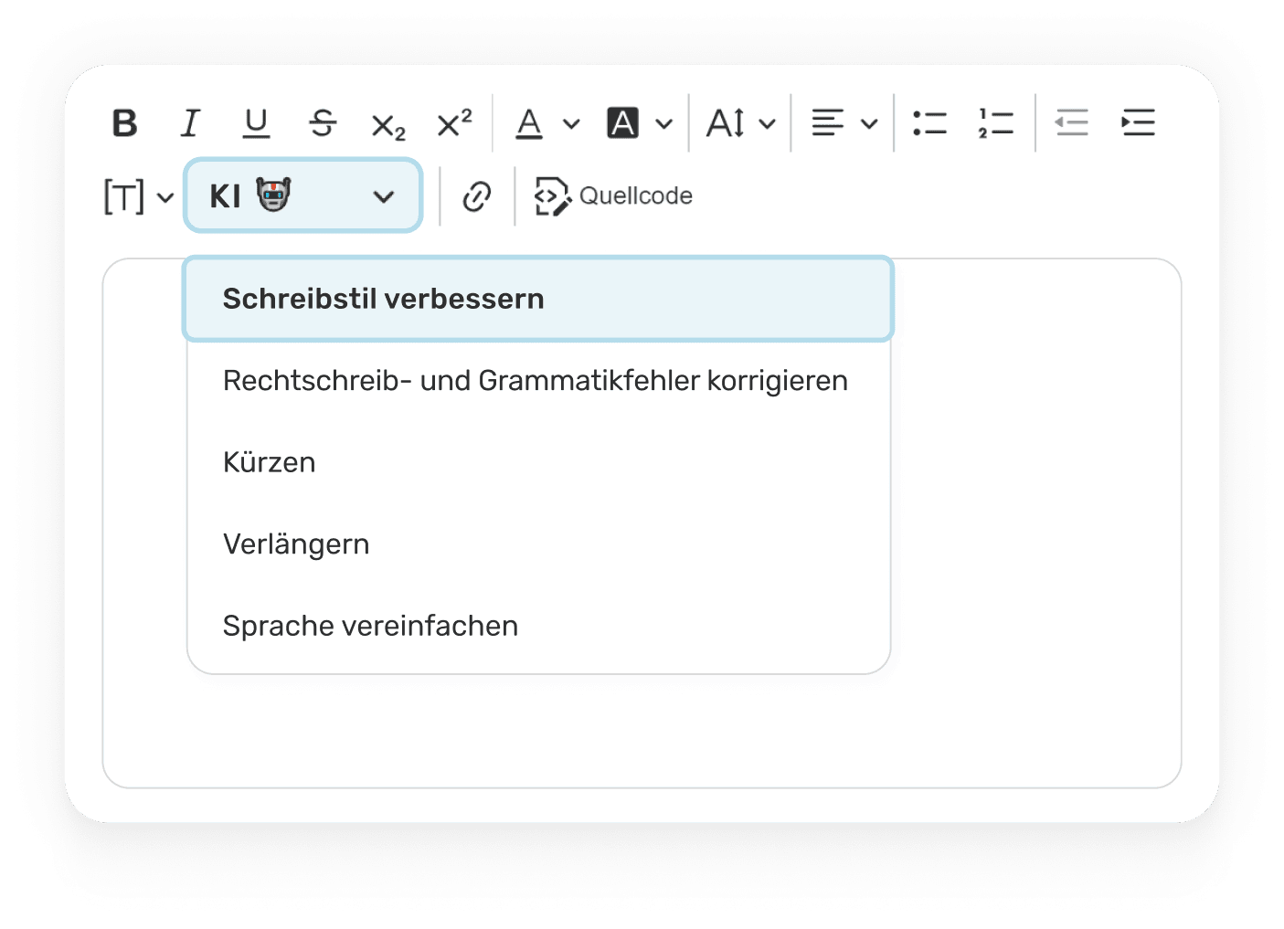Apply strikethrough formatting
The image size is (1284, 929).
(322, 122)
